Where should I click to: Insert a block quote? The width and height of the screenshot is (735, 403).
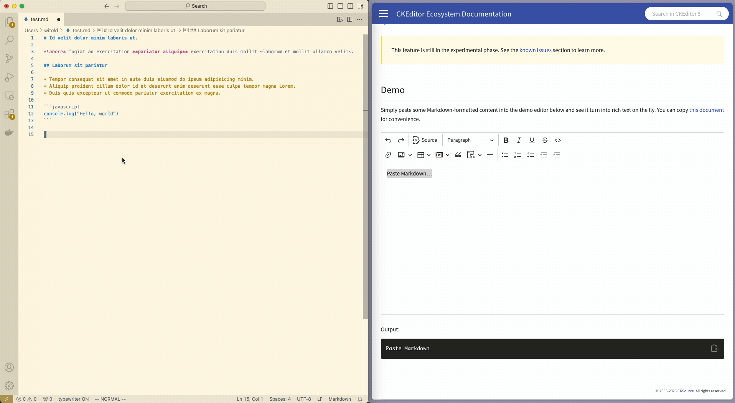click(458, 155)
